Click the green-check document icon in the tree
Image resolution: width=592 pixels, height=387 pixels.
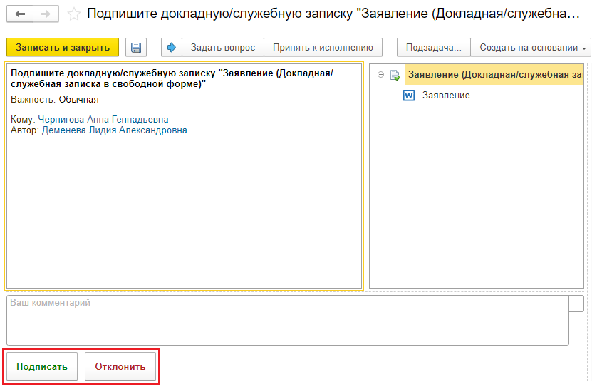click(x=395, y=75)
